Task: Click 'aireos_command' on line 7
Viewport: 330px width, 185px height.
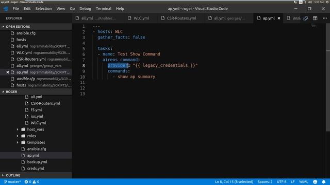Action: (120, 60)
